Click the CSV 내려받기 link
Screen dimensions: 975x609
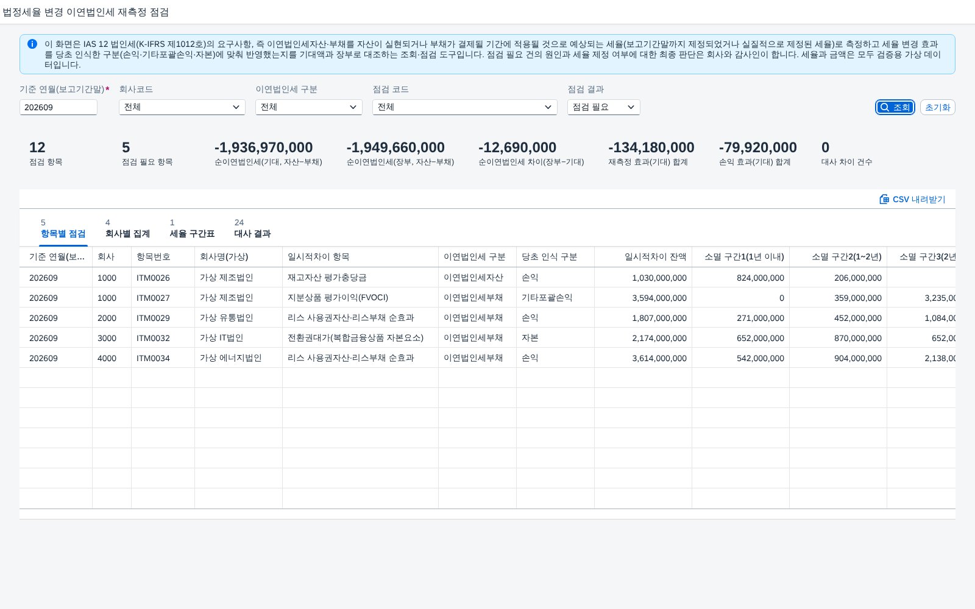[x=912, y=199]
